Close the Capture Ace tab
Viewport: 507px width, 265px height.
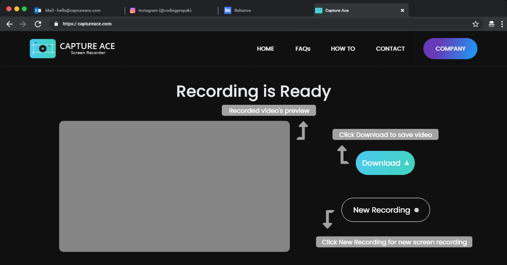click(402, 10)
